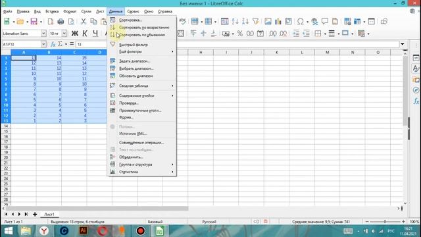Open the Windows Start button
421x237 pixels.
(9, 231)
